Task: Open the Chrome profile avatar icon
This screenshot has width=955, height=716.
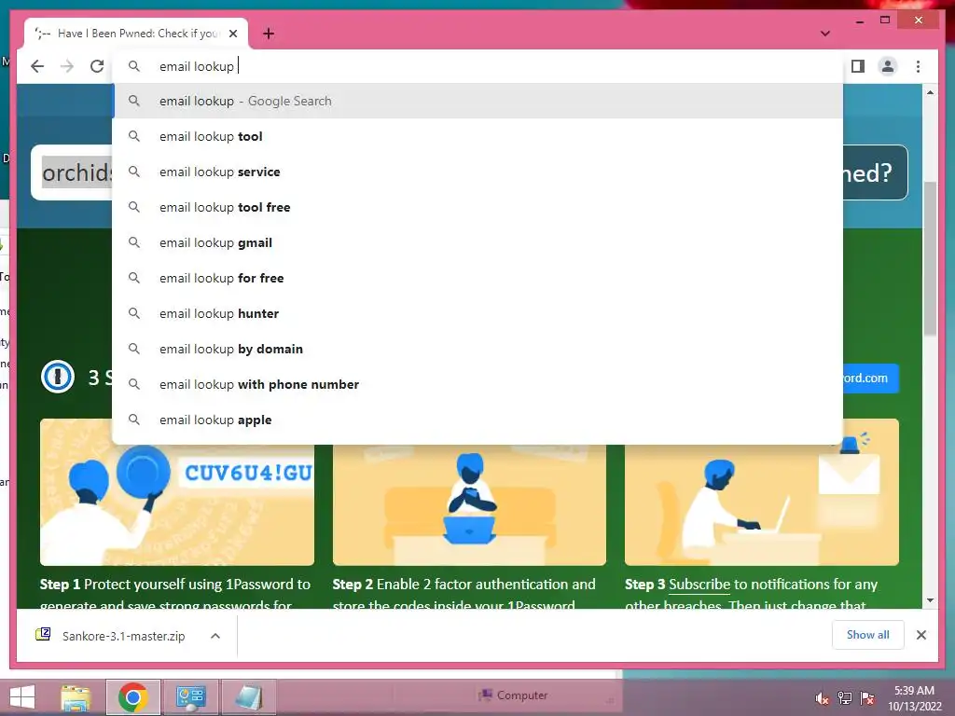Action: [888, 66]
